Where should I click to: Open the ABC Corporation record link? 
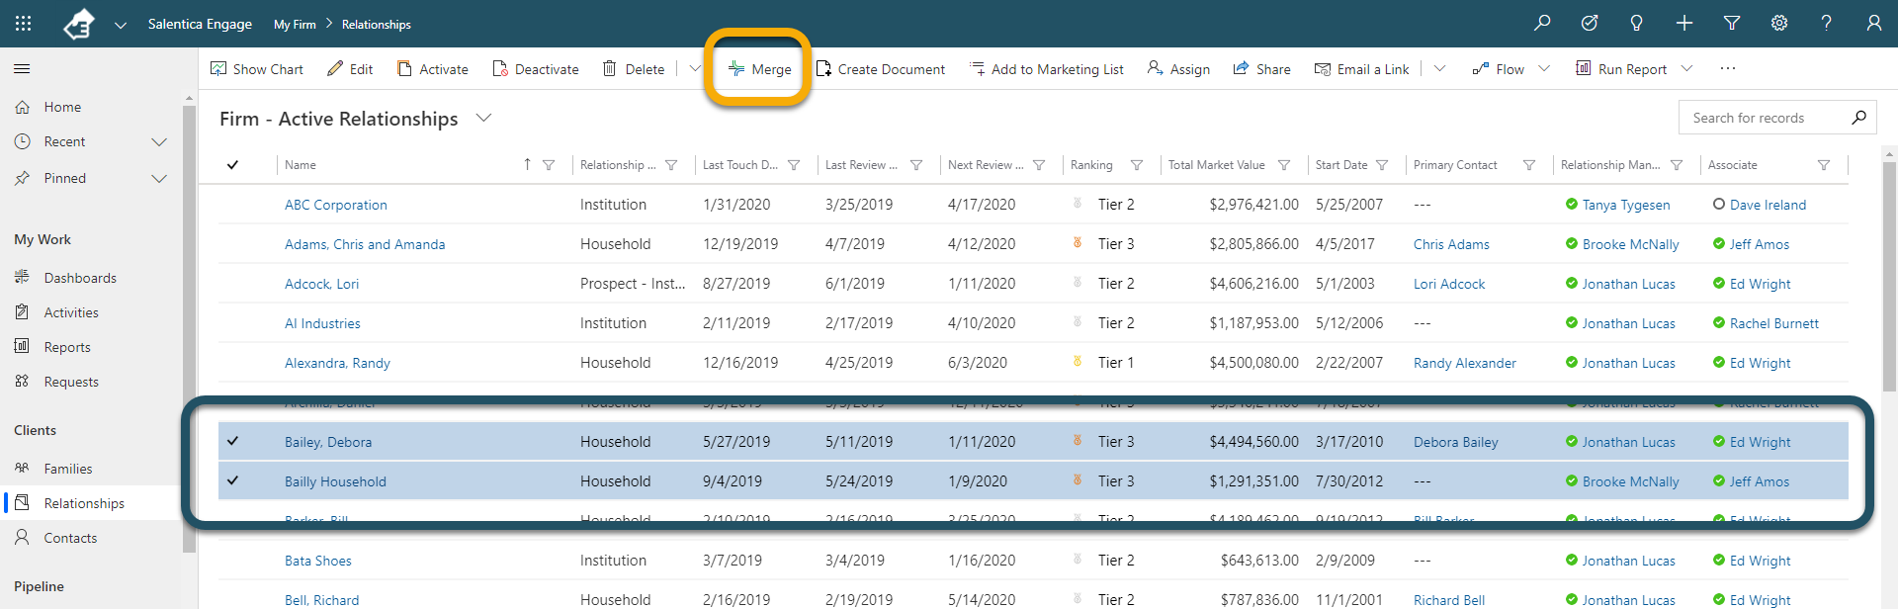[336, 205]
